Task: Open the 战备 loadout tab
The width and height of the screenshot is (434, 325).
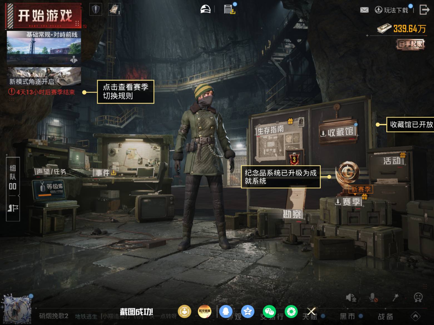Action: pyautogui.click(x=385, y=316)
